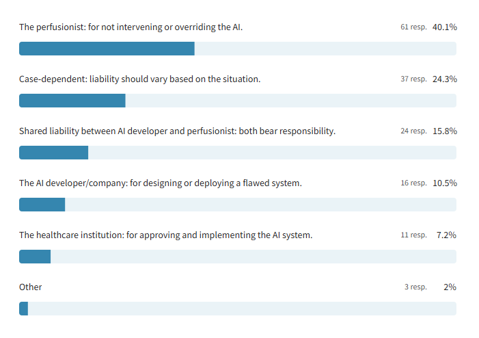
Task: Click the 2% percentage value
Action: (x=449, y=287)
